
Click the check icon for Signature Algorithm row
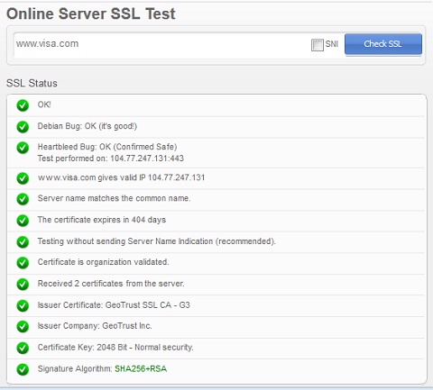point(23,369)
